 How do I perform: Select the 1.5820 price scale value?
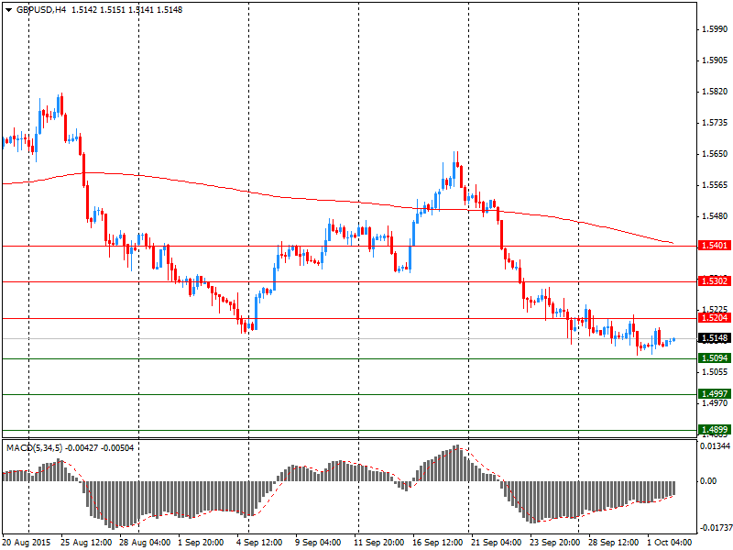tap(715, 92)
